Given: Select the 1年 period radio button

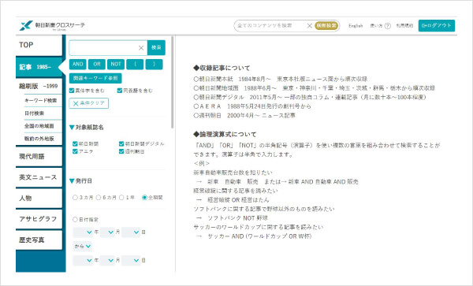Looking at the screenshot, I should (121, 198).
